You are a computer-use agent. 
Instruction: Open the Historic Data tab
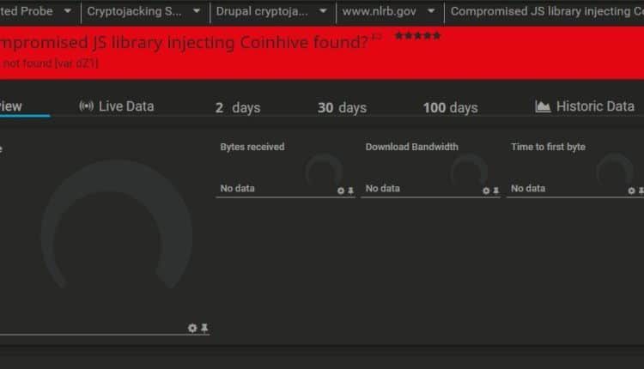point(594,106)
